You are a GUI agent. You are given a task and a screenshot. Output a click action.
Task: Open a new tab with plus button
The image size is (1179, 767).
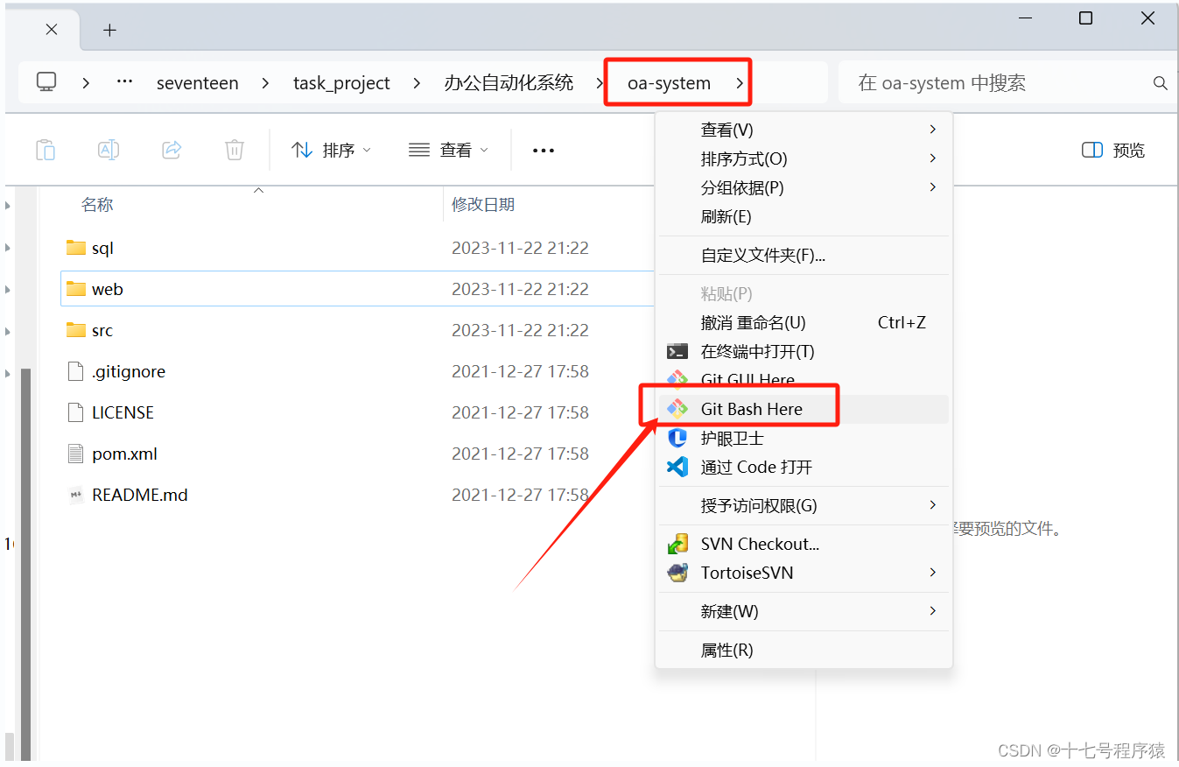(x=109, y=30)
